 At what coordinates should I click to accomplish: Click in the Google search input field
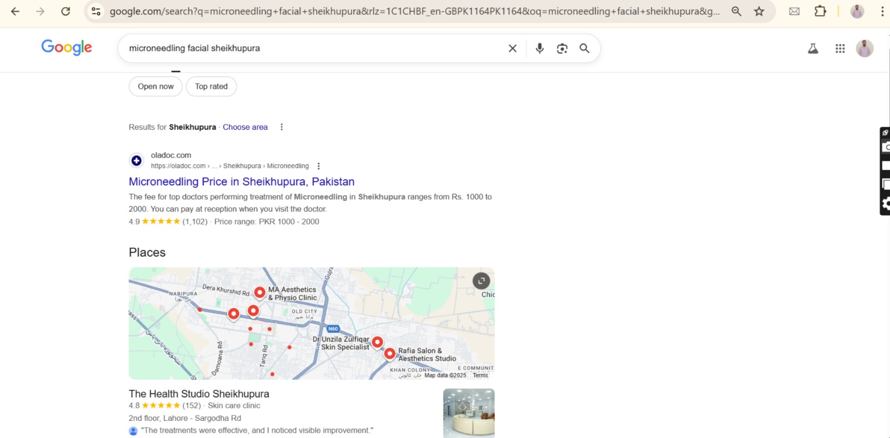(311, 48)
